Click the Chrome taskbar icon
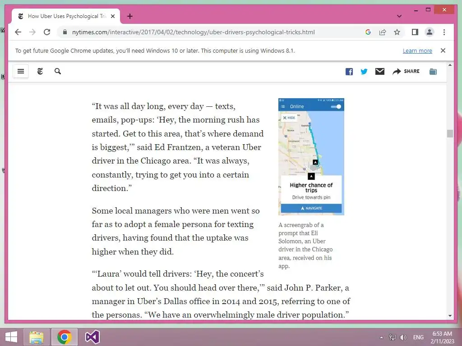 click(64, 337)
